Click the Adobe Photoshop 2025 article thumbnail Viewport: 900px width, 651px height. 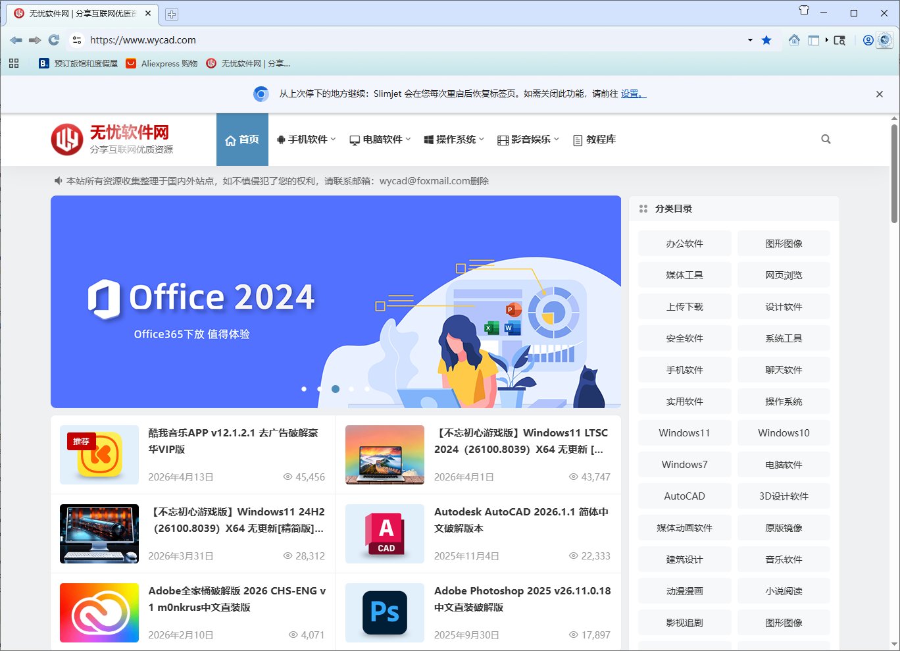(x=384, y=612)
